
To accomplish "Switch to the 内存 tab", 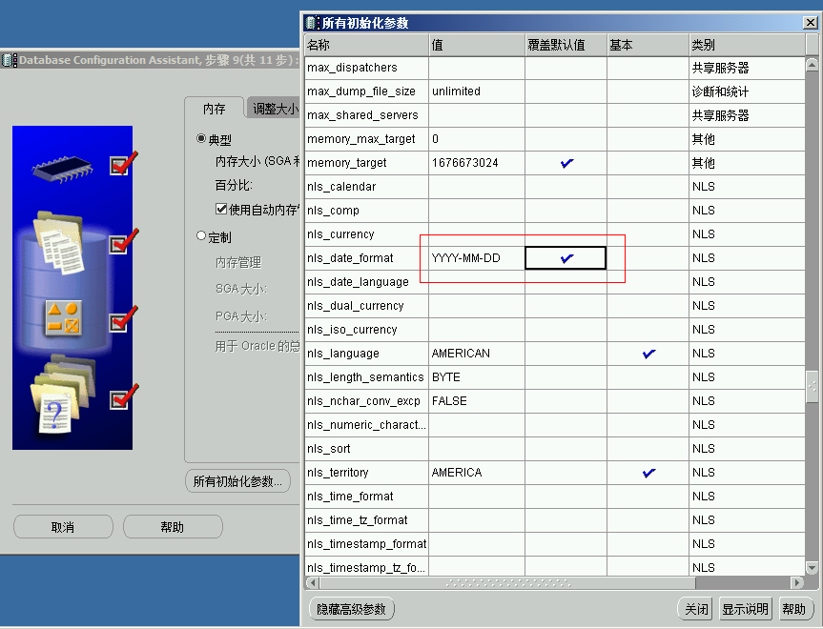I will [x=214, y=108].
